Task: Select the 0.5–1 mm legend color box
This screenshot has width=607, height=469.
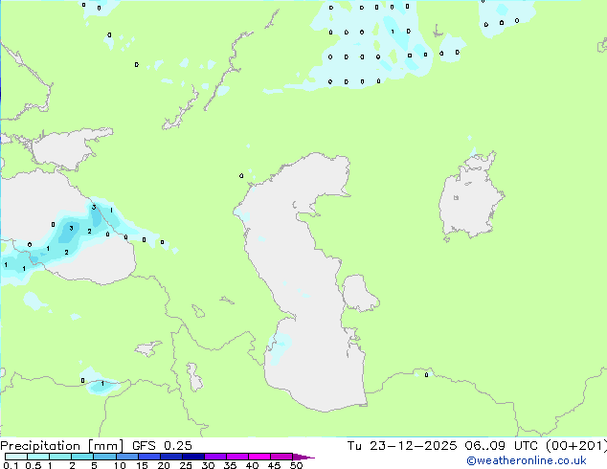Action: pyautogui.click(x=38, y=457)
